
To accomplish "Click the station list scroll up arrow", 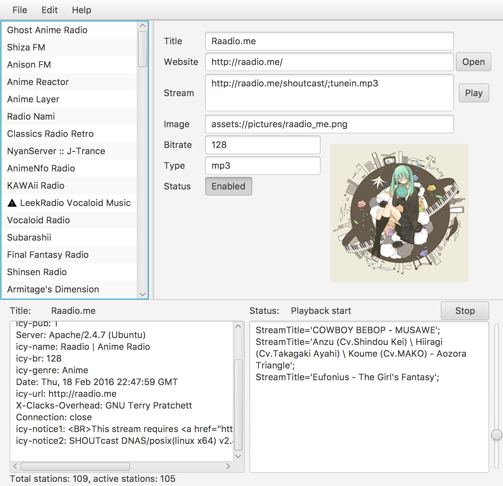I will tap(142, 26).
